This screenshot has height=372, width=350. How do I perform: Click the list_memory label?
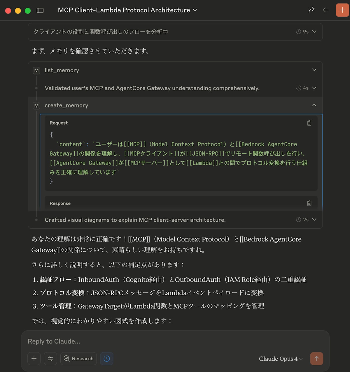[x=62, y=70]
